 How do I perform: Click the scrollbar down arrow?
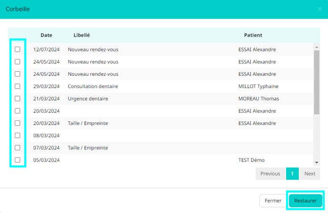point(317,163)
